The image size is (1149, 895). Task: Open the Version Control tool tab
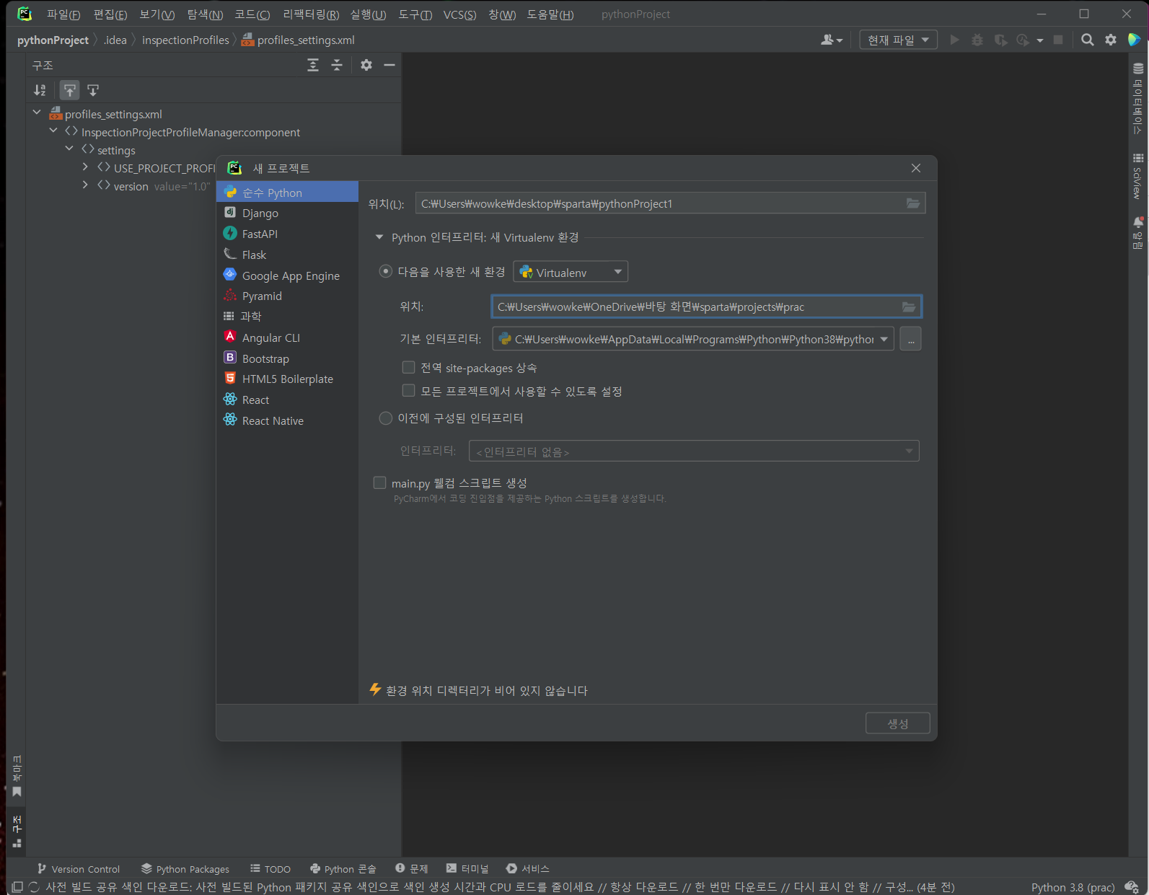pyautogui.click(x=79, y=869)
